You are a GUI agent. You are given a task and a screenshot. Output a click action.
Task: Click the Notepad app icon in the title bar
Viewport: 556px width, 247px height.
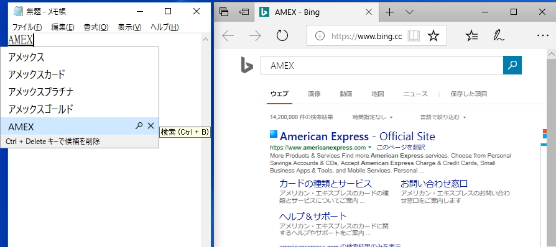[x=17, y=11]
